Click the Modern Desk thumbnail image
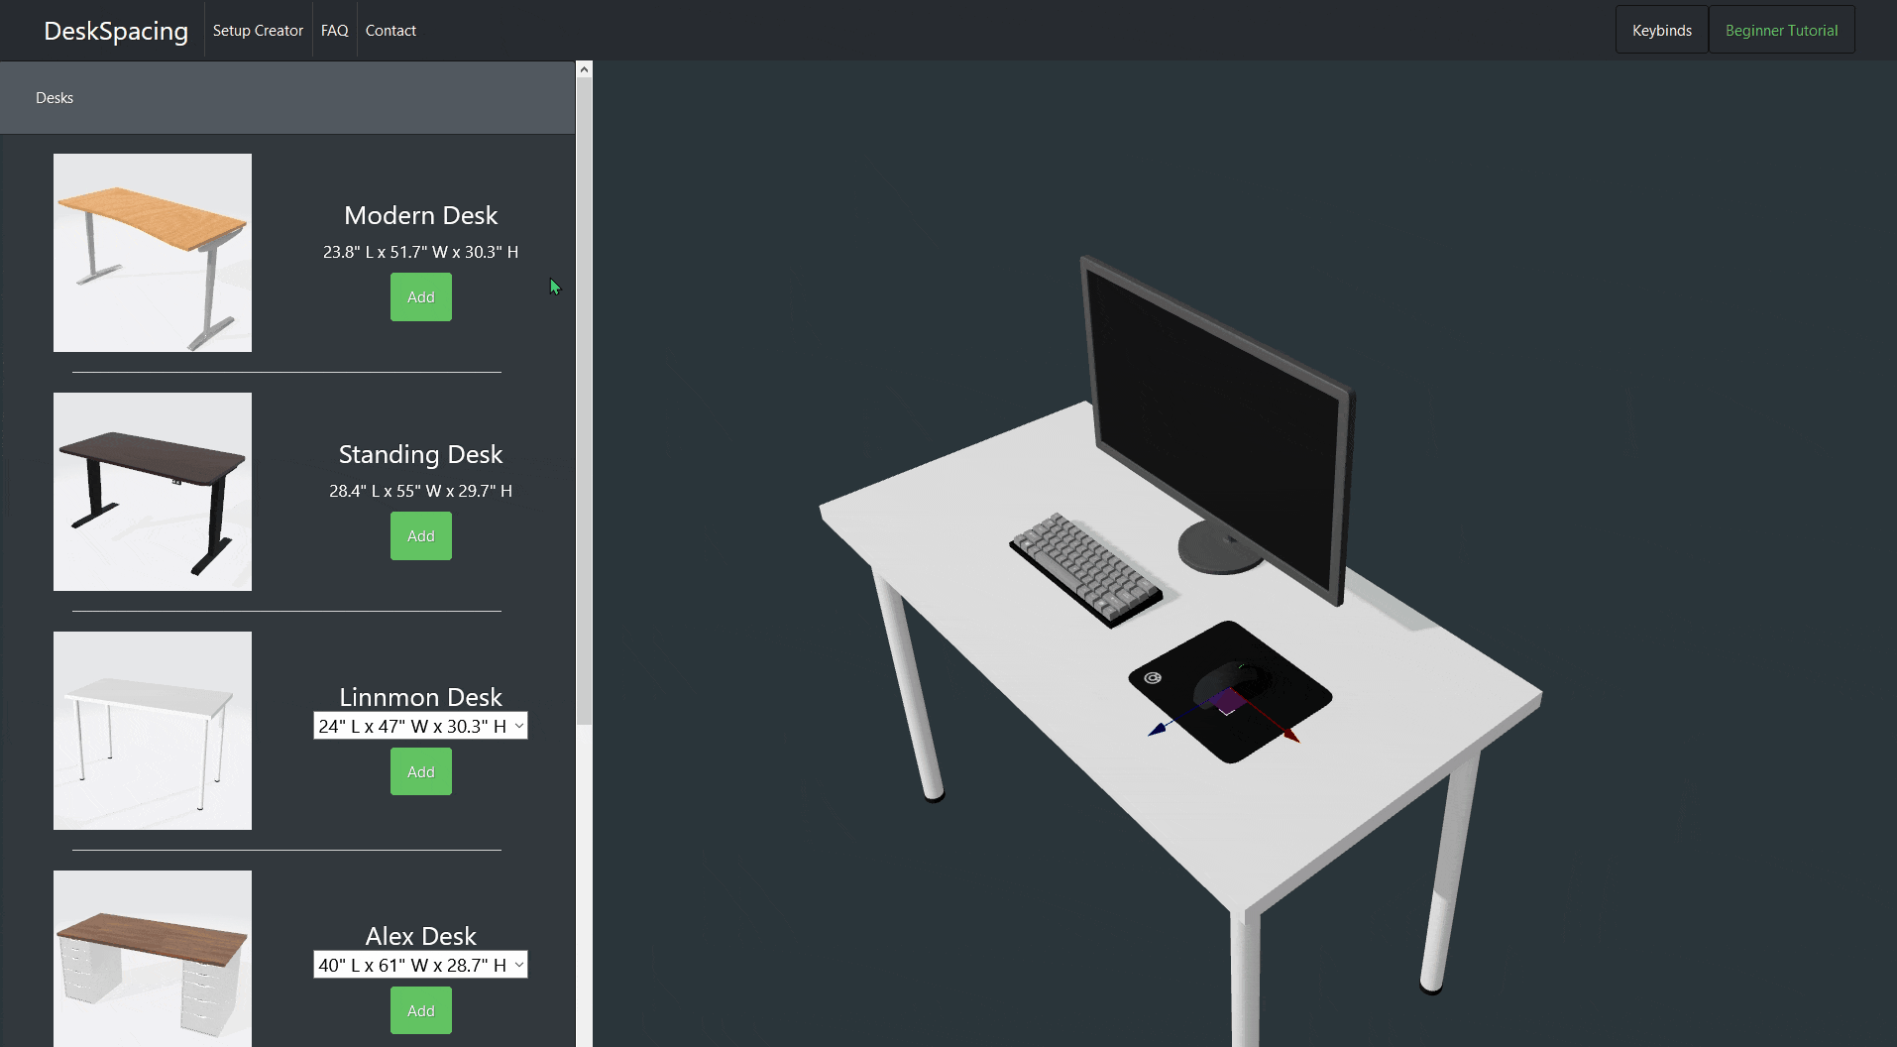Viewport: 1897px width, 1047px height. point(152,252)
